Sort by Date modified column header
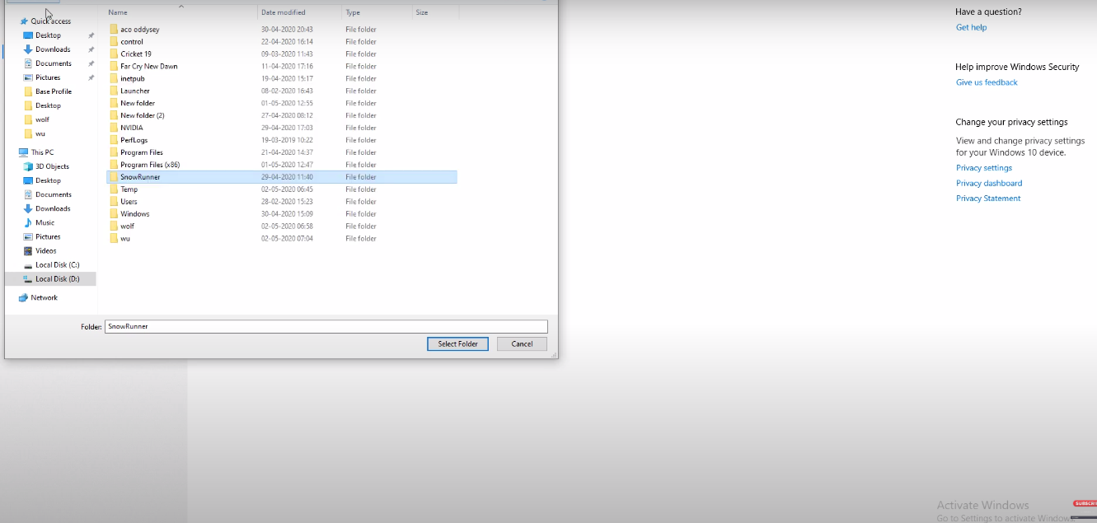This screenshot has height=523, width=1097. point(283,12)
